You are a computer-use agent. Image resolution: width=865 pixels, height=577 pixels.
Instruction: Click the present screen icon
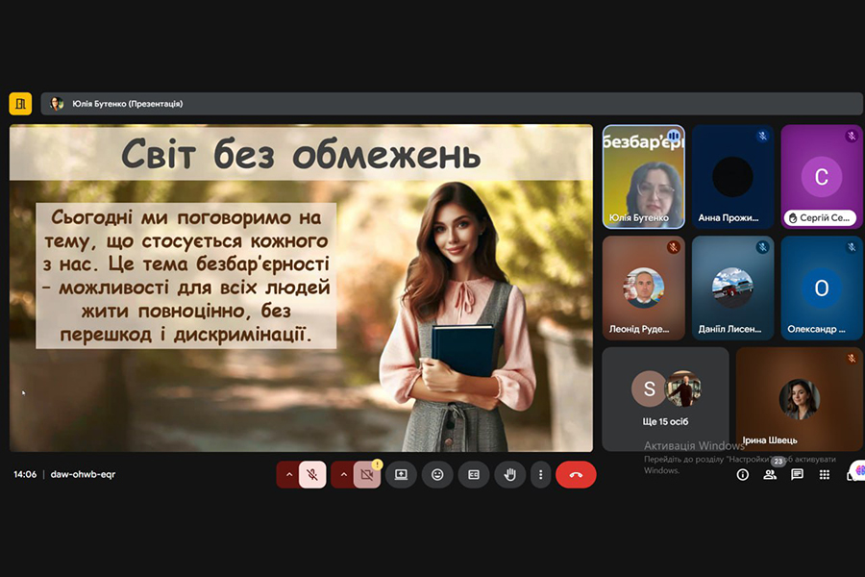pos(401,474)
